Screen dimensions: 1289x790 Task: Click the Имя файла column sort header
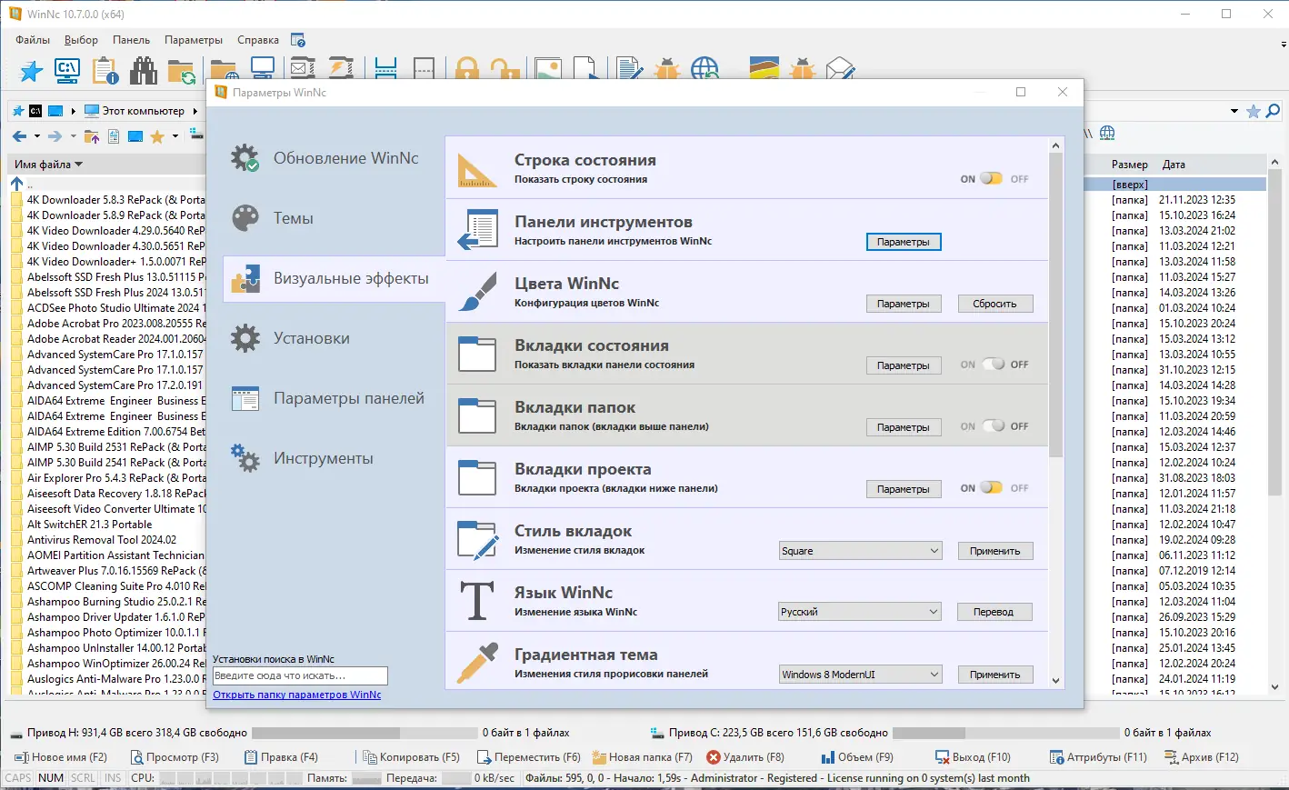pyautogui.click(x=48, y=165)
